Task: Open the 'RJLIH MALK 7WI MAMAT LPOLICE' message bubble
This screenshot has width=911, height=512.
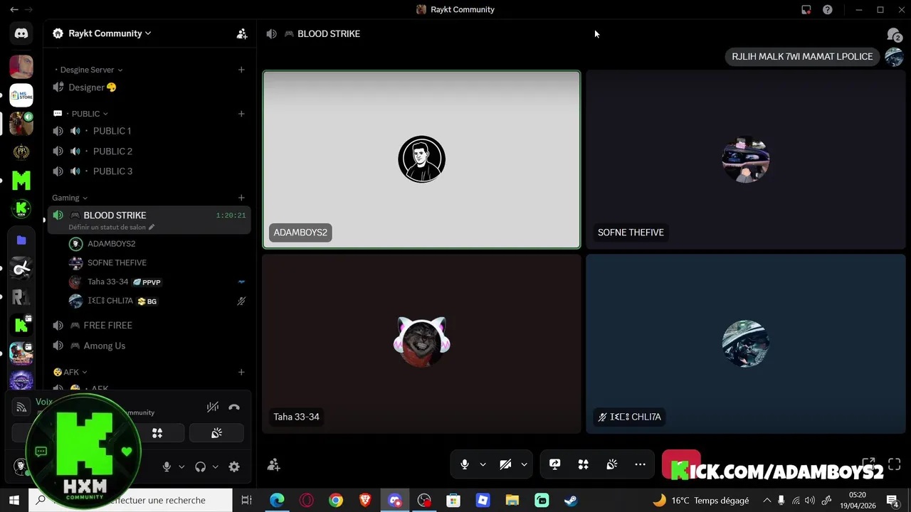Action: coord(802,57)
